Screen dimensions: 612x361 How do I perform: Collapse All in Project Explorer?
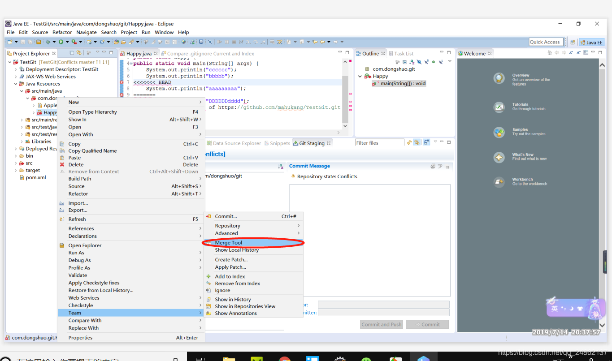(x=72, y=53)
